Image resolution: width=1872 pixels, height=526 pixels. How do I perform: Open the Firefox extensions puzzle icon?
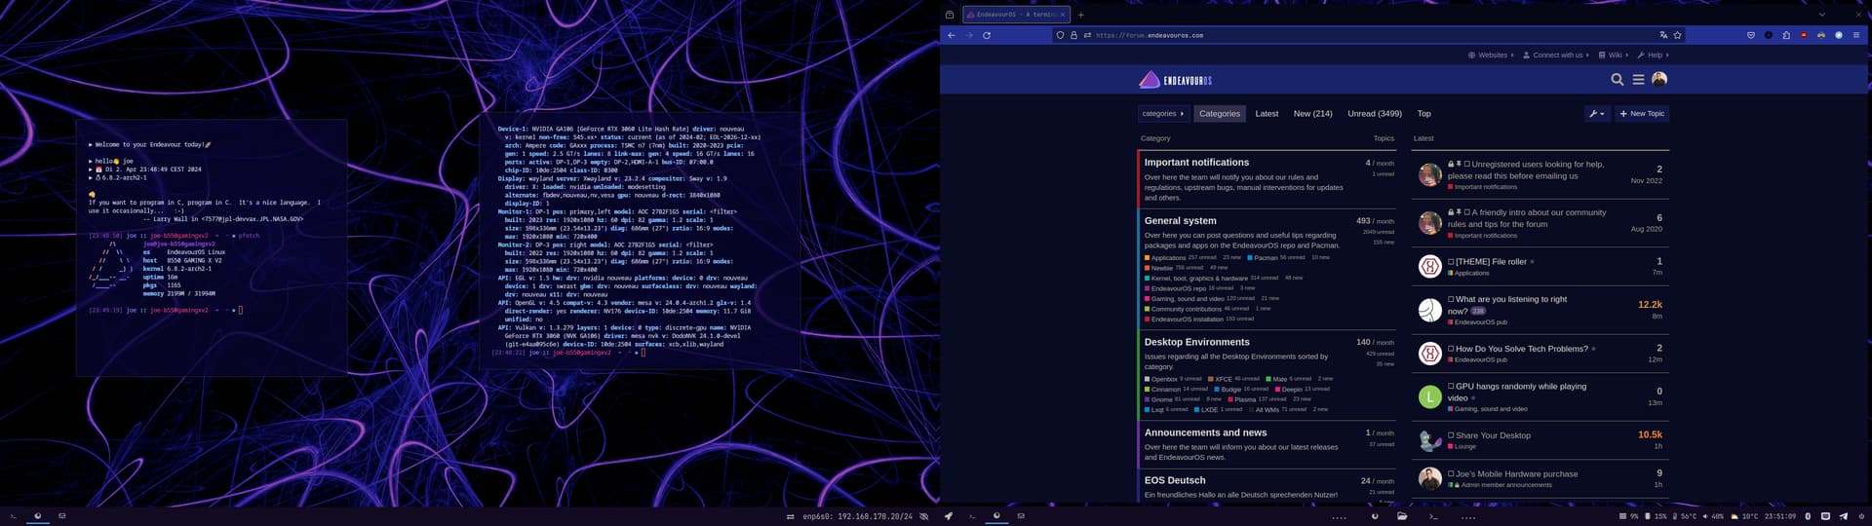1786,35
